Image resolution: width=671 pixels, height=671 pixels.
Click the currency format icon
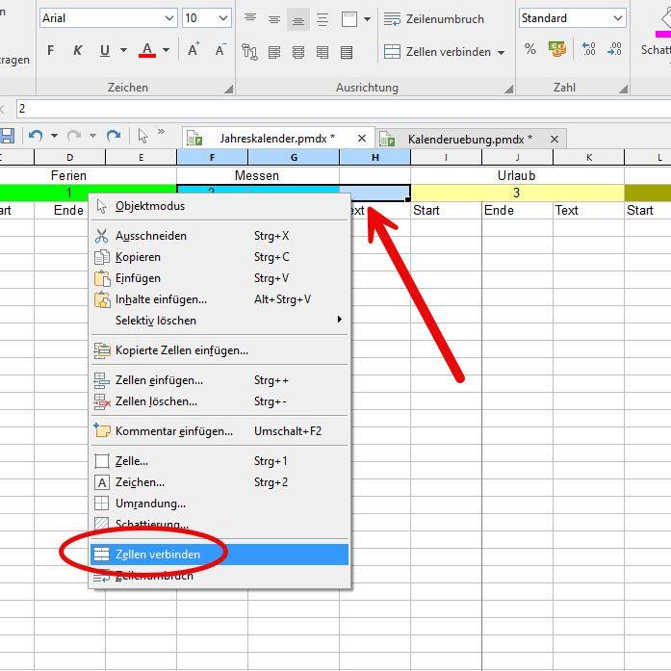556,48
